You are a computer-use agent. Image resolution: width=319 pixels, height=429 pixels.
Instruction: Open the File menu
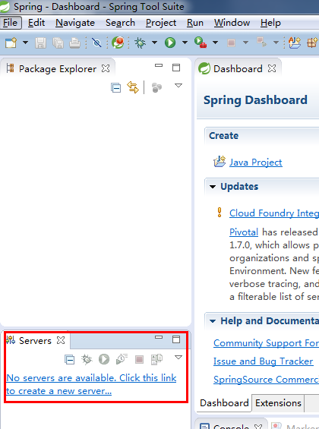point(11,23)
